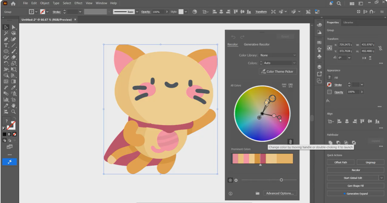This screenshot has height=203, width=387.
Task: Select the Column Graph tool
Action: click(x=6, y=100)
